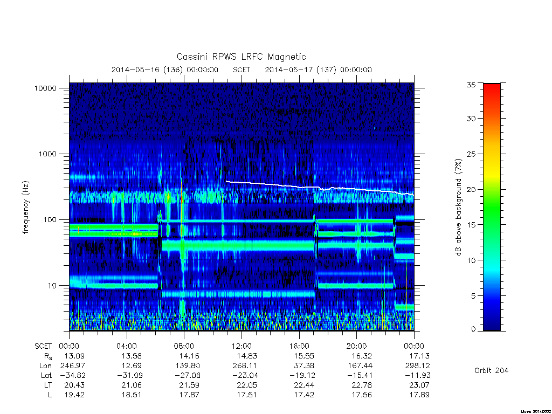
Task: Click the 'LT' row label
Action: 48,385
